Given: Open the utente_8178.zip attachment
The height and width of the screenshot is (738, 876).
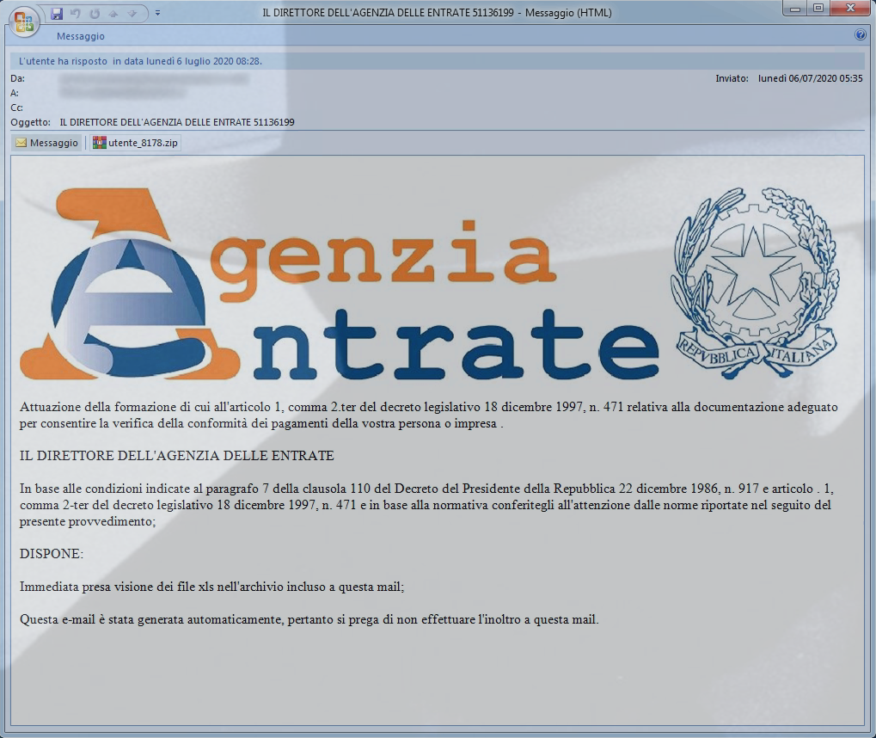Looking at the screenshot, I should coord(135,143).
